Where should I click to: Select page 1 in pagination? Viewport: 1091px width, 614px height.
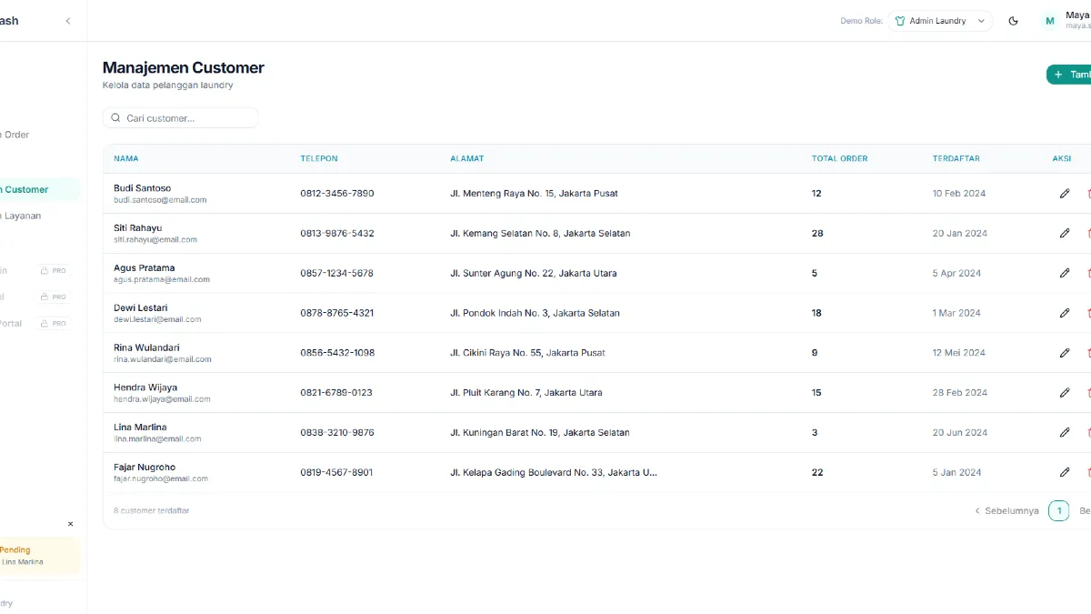tap(1058, 511)
